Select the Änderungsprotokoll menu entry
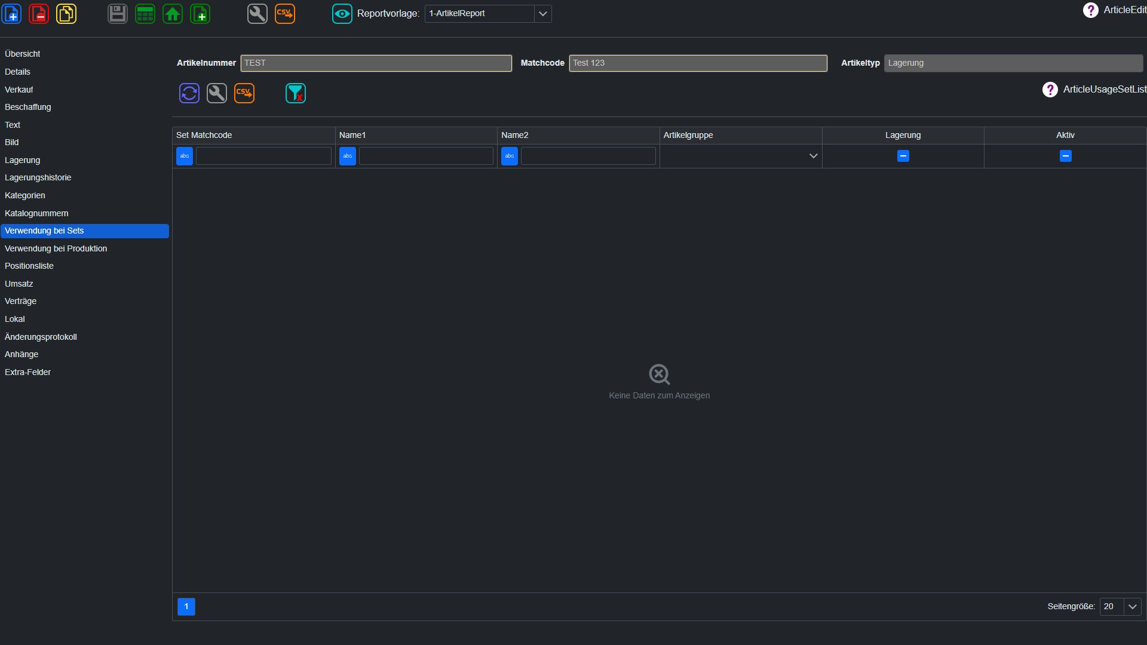The image size is (1147, 645). pos(84,337)
